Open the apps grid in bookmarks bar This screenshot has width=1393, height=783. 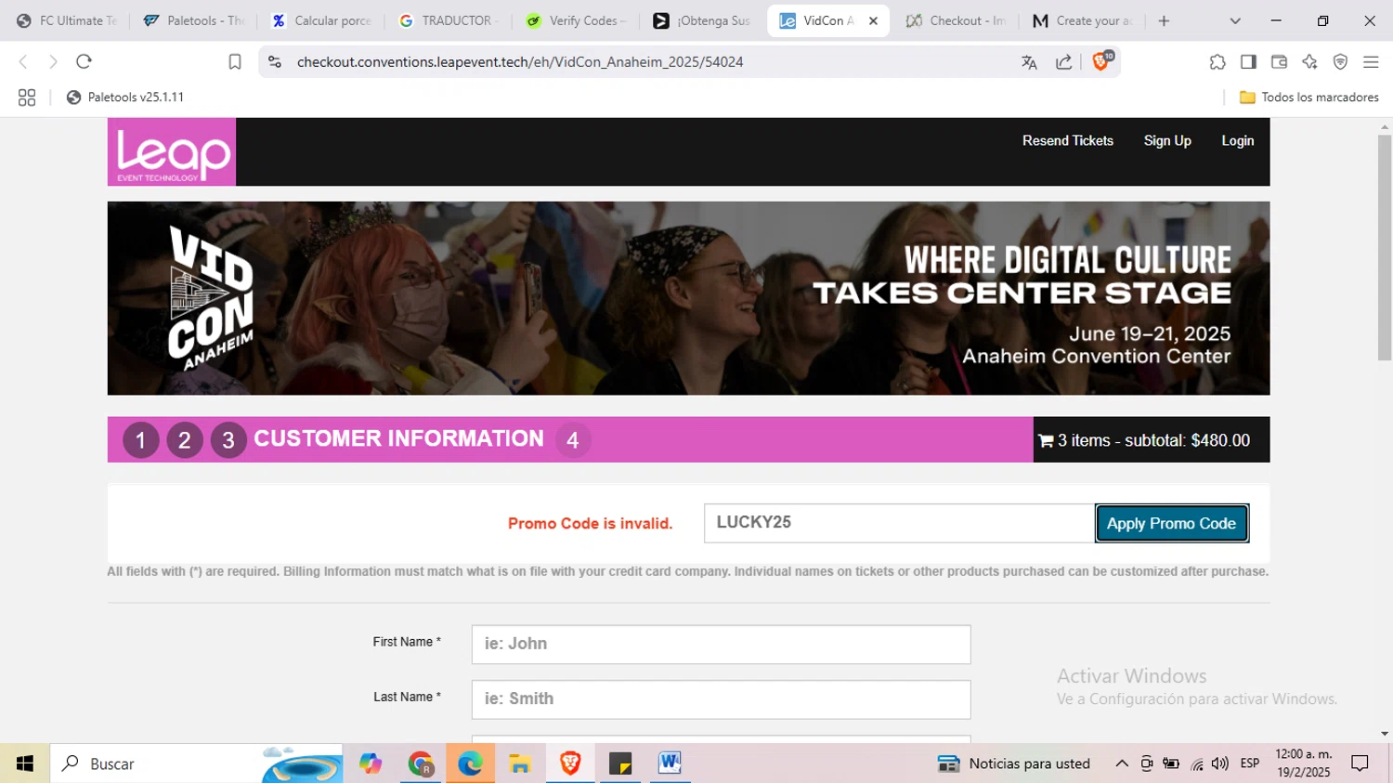click(27, 98)
